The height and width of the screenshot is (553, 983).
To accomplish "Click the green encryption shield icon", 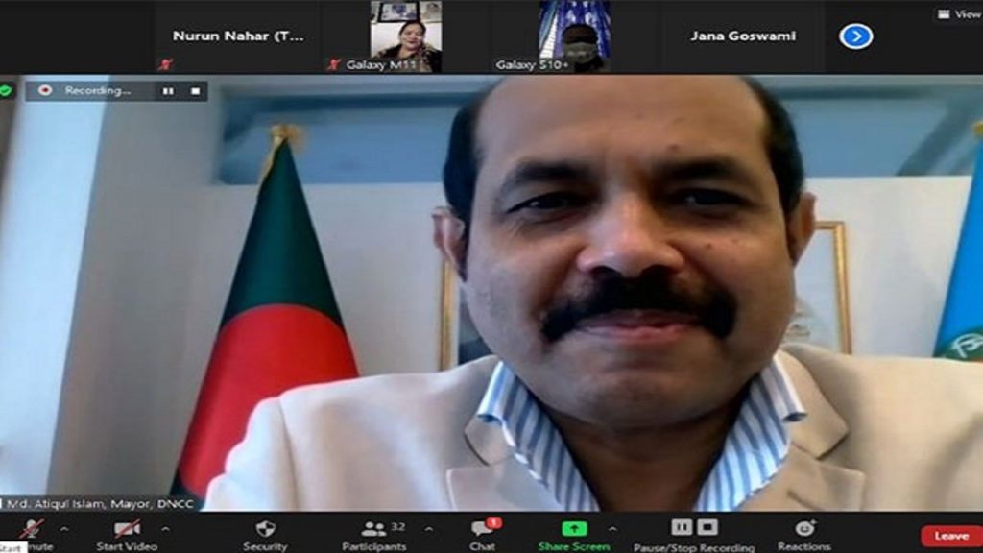I will coord(6,90).
